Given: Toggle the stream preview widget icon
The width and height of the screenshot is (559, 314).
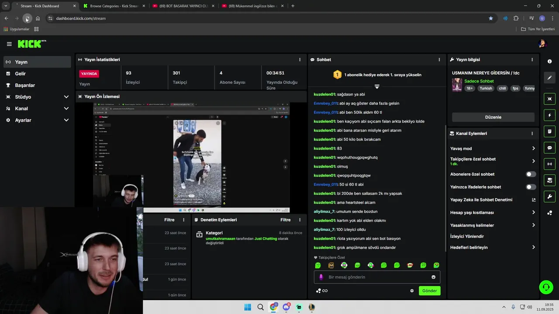Looking at the screenshot, I should pyautogui.click(x=550, y=99).
